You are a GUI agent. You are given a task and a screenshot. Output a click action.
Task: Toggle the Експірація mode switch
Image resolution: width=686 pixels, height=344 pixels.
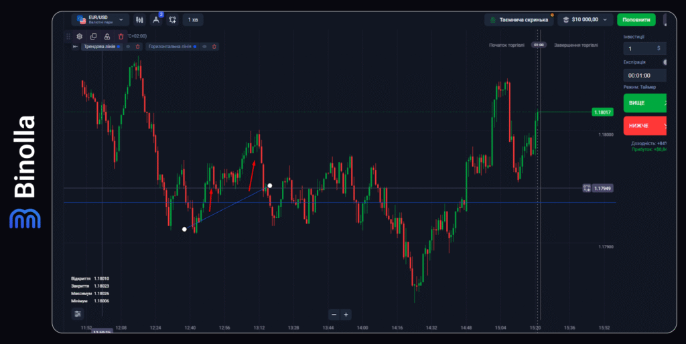coord(665,62)
